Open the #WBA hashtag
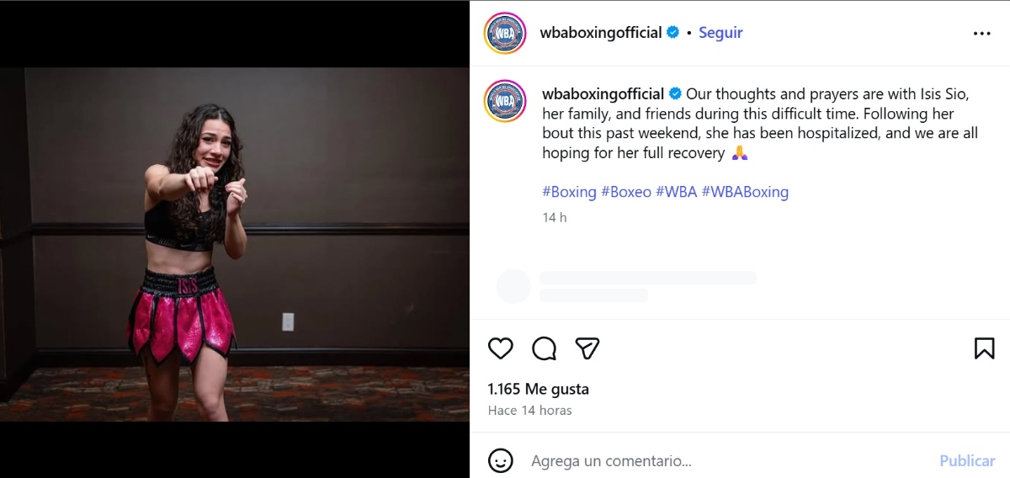Image resolution: width=1010 pixels, height=478 pixels. click(677, 192)
